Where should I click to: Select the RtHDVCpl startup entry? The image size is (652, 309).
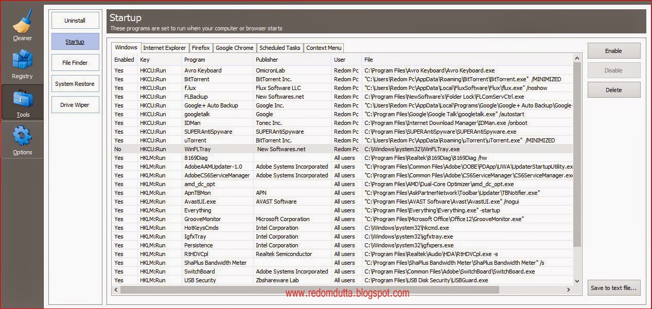(343, 254)
